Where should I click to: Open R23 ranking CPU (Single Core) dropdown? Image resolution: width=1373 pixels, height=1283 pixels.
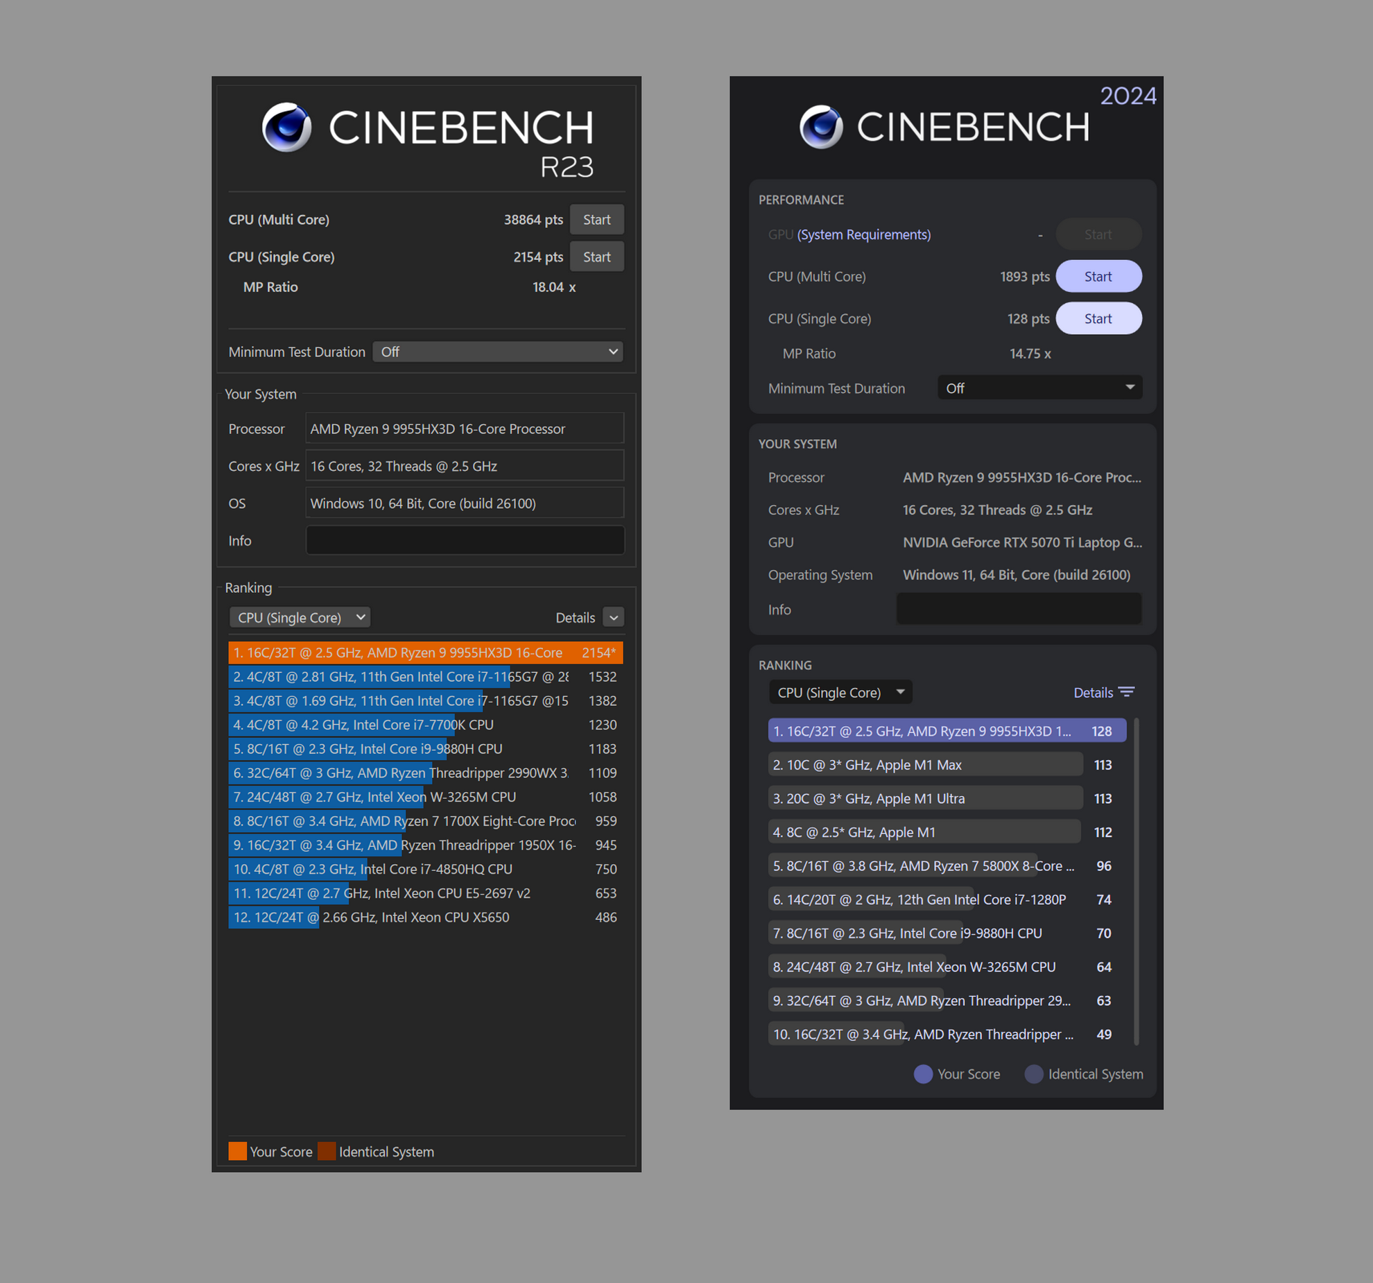click(300, 617)
